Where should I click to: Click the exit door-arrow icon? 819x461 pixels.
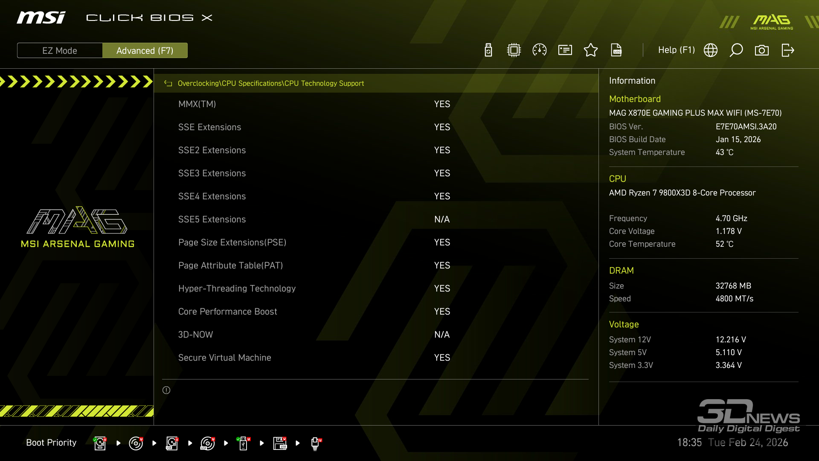(x=787, y=50)
